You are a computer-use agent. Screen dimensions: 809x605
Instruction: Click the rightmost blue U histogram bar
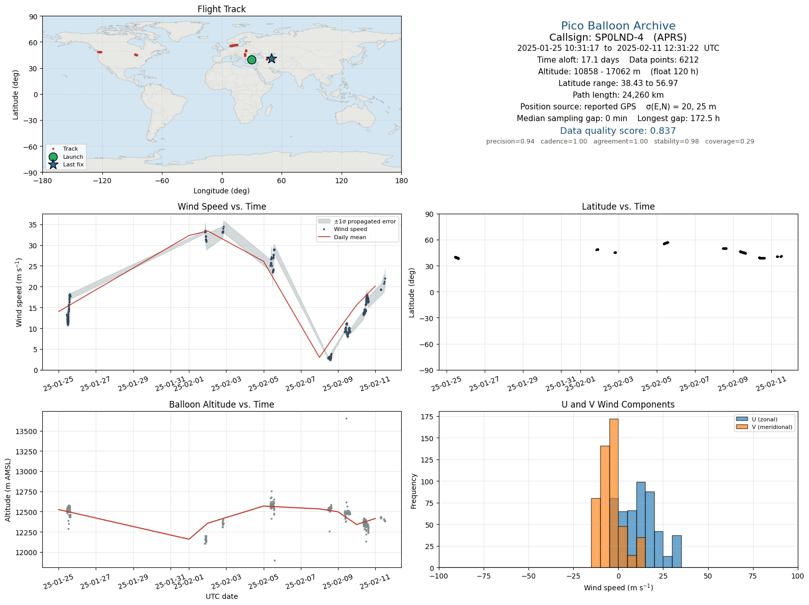coord(677,552)
